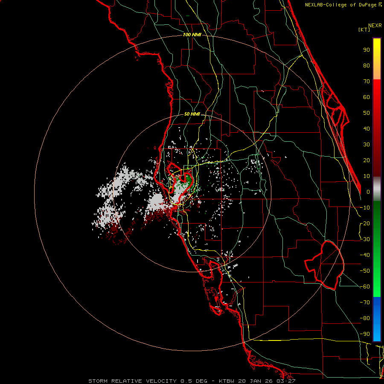Select the -60 value on the velocity scale

click(365, 287)
